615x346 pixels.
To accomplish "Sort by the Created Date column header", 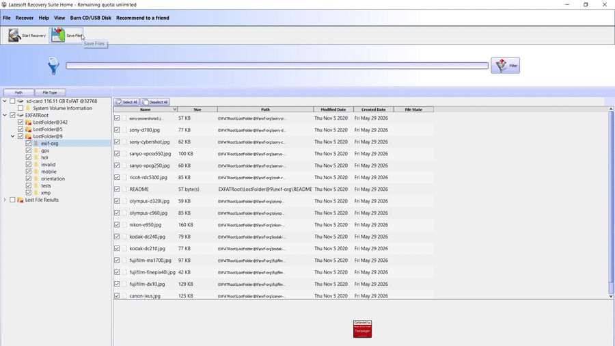I will pyautogui.click(x=373, y=109).
